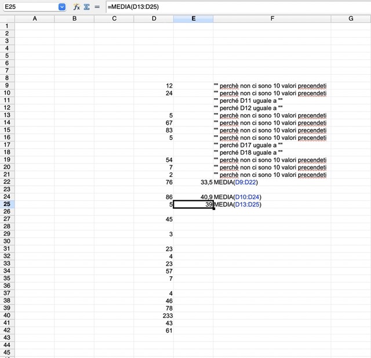This screenshot has height=358, width=371.
Task: Select column F header
Action: 272,19
